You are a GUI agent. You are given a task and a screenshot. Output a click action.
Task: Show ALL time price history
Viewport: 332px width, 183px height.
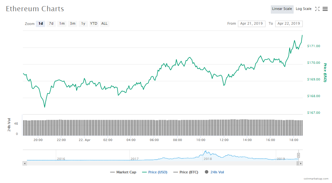104,24
